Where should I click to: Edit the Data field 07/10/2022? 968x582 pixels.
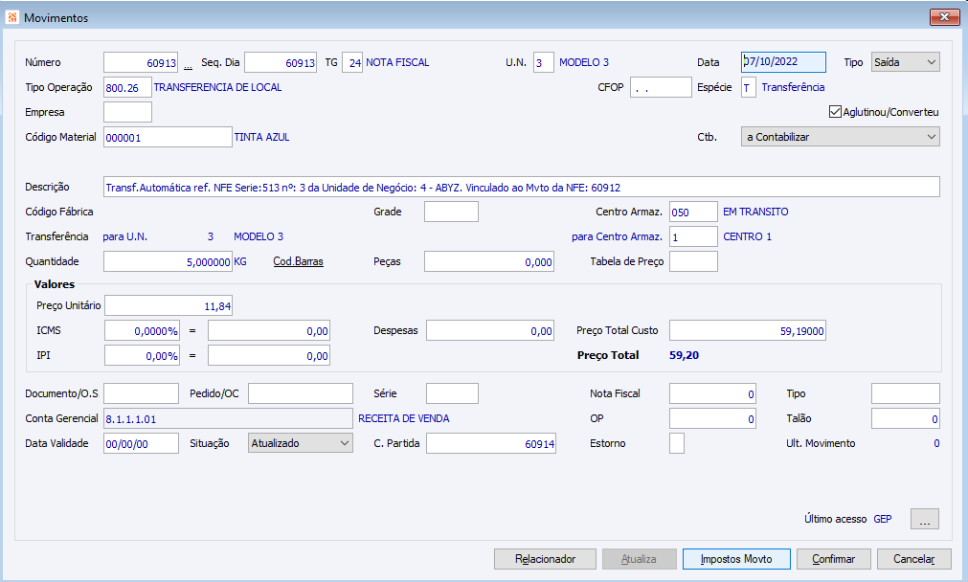click(783, 62)
